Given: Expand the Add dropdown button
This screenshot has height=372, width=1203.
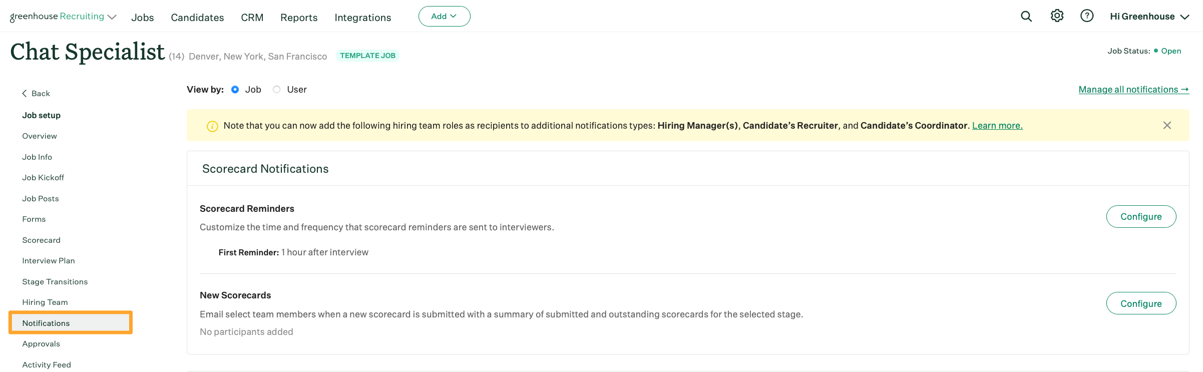Looking at the screenshot, I should (x=444, y=17).
